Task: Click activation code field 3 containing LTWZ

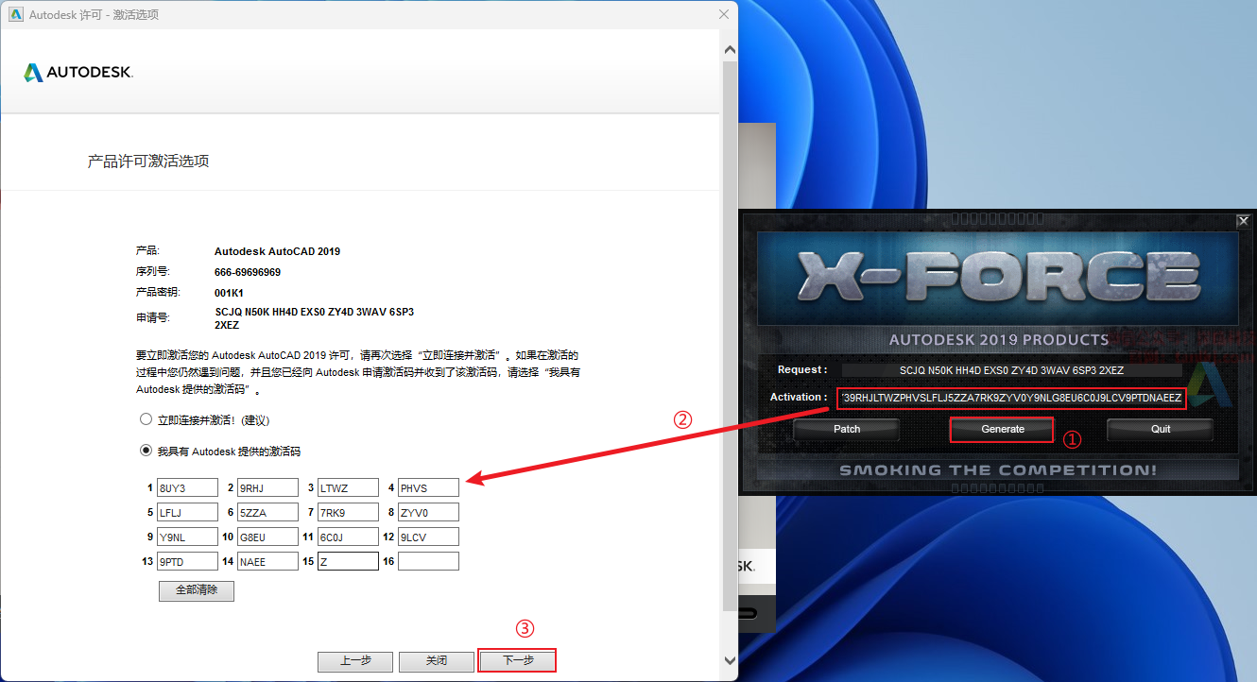Action: (348, 488)
